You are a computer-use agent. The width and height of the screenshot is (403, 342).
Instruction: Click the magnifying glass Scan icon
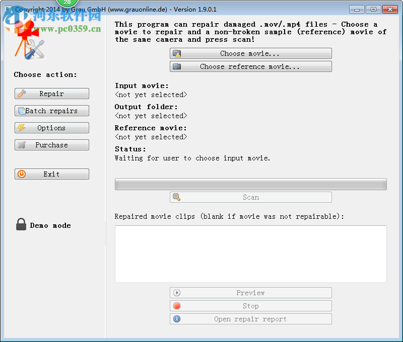[177, 197]
